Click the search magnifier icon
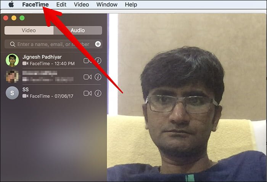The width and height of the screenshot is (267, 182). [x=13, y=44]
